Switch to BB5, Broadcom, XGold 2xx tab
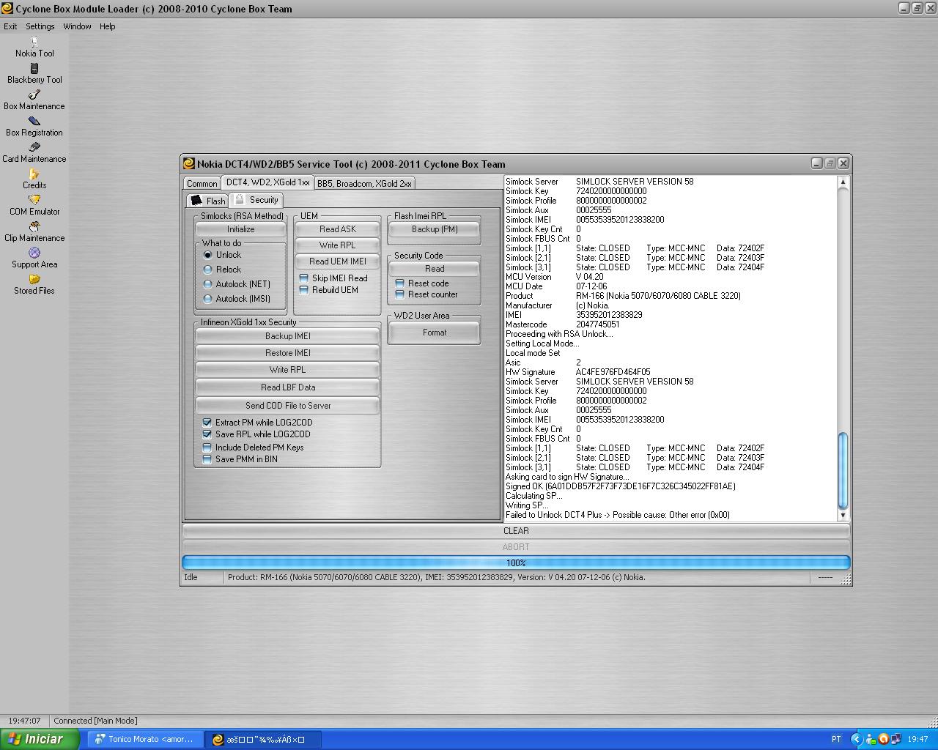This screenshot has height=750, width=938. 364,183
